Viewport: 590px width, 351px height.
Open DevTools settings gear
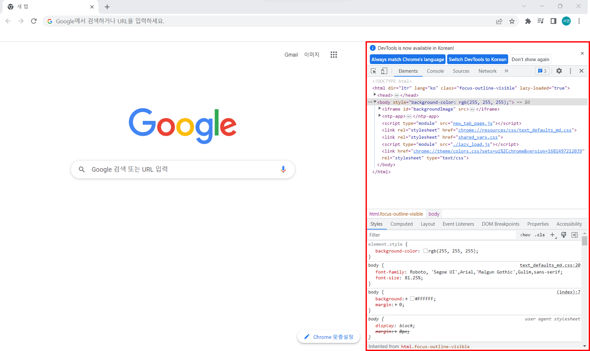559,71
